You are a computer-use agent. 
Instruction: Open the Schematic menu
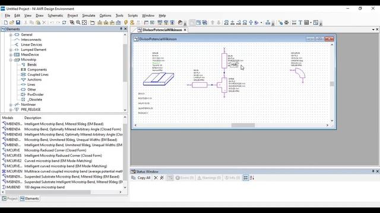[55, 15]
